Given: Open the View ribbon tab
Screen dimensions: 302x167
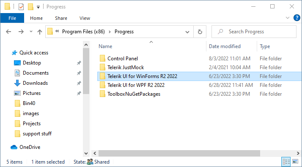Looking at the screenshot, I should pyautogui.click(x=85, y=18).
